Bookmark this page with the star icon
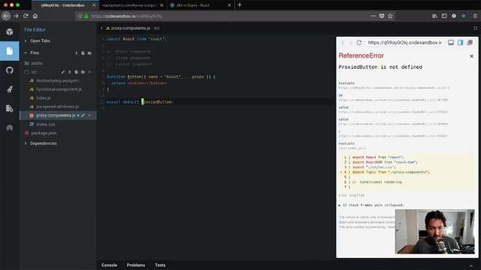The height and width of the screenshot is (270, 481). tap(390, 16)
